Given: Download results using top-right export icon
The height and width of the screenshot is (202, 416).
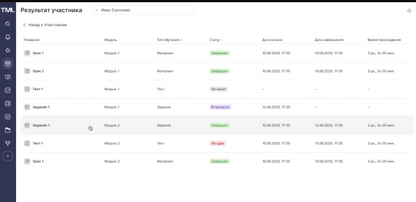Looking at the screenshot, I should point(409,11).
